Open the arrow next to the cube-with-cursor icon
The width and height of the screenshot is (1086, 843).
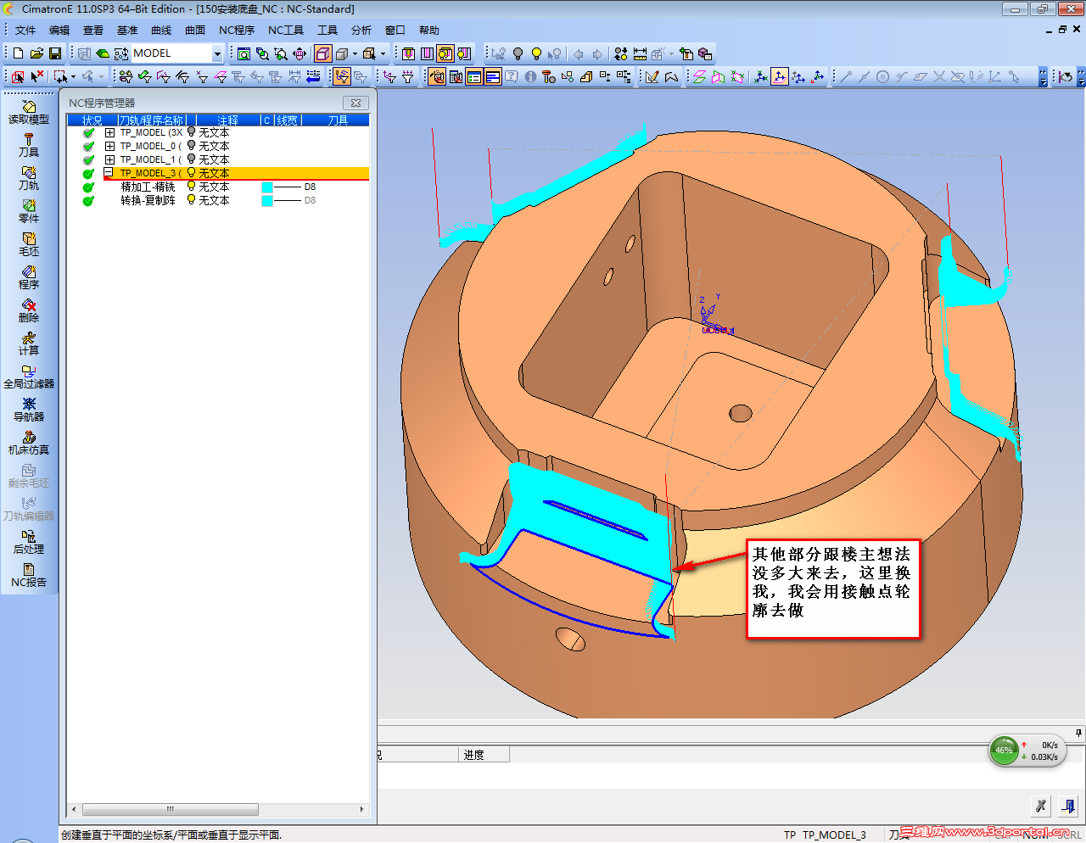click(x=383, y=53)
